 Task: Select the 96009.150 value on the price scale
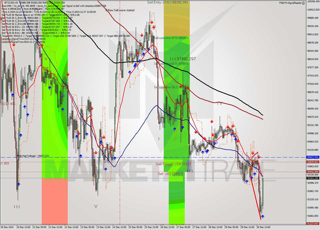[313, 109]
